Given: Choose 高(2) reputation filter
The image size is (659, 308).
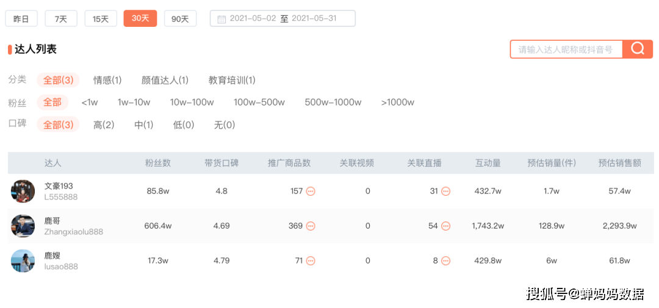Looking at the screenshot, I should coord(104,125).
